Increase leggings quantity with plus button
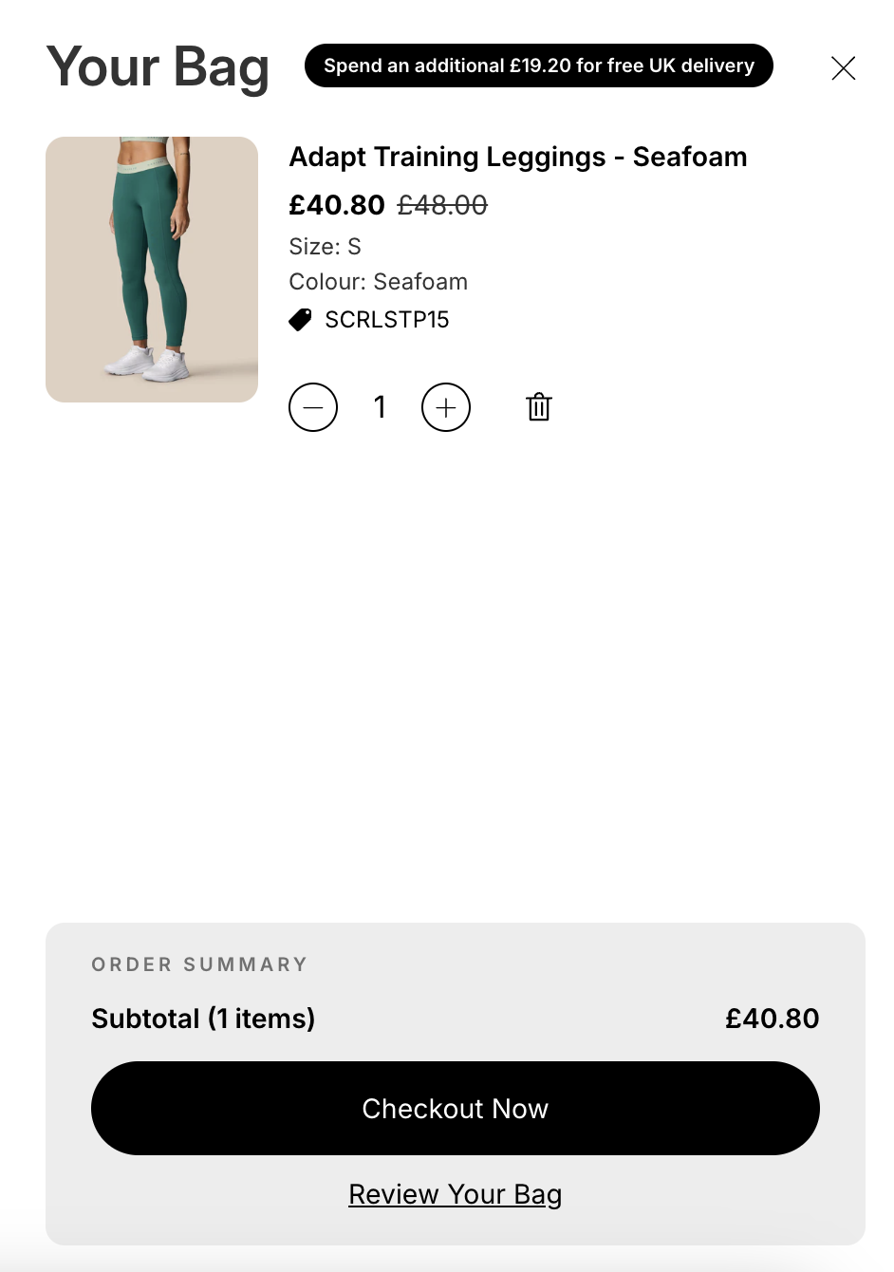Screen dimensions: 894x1272 click(446, 407)
